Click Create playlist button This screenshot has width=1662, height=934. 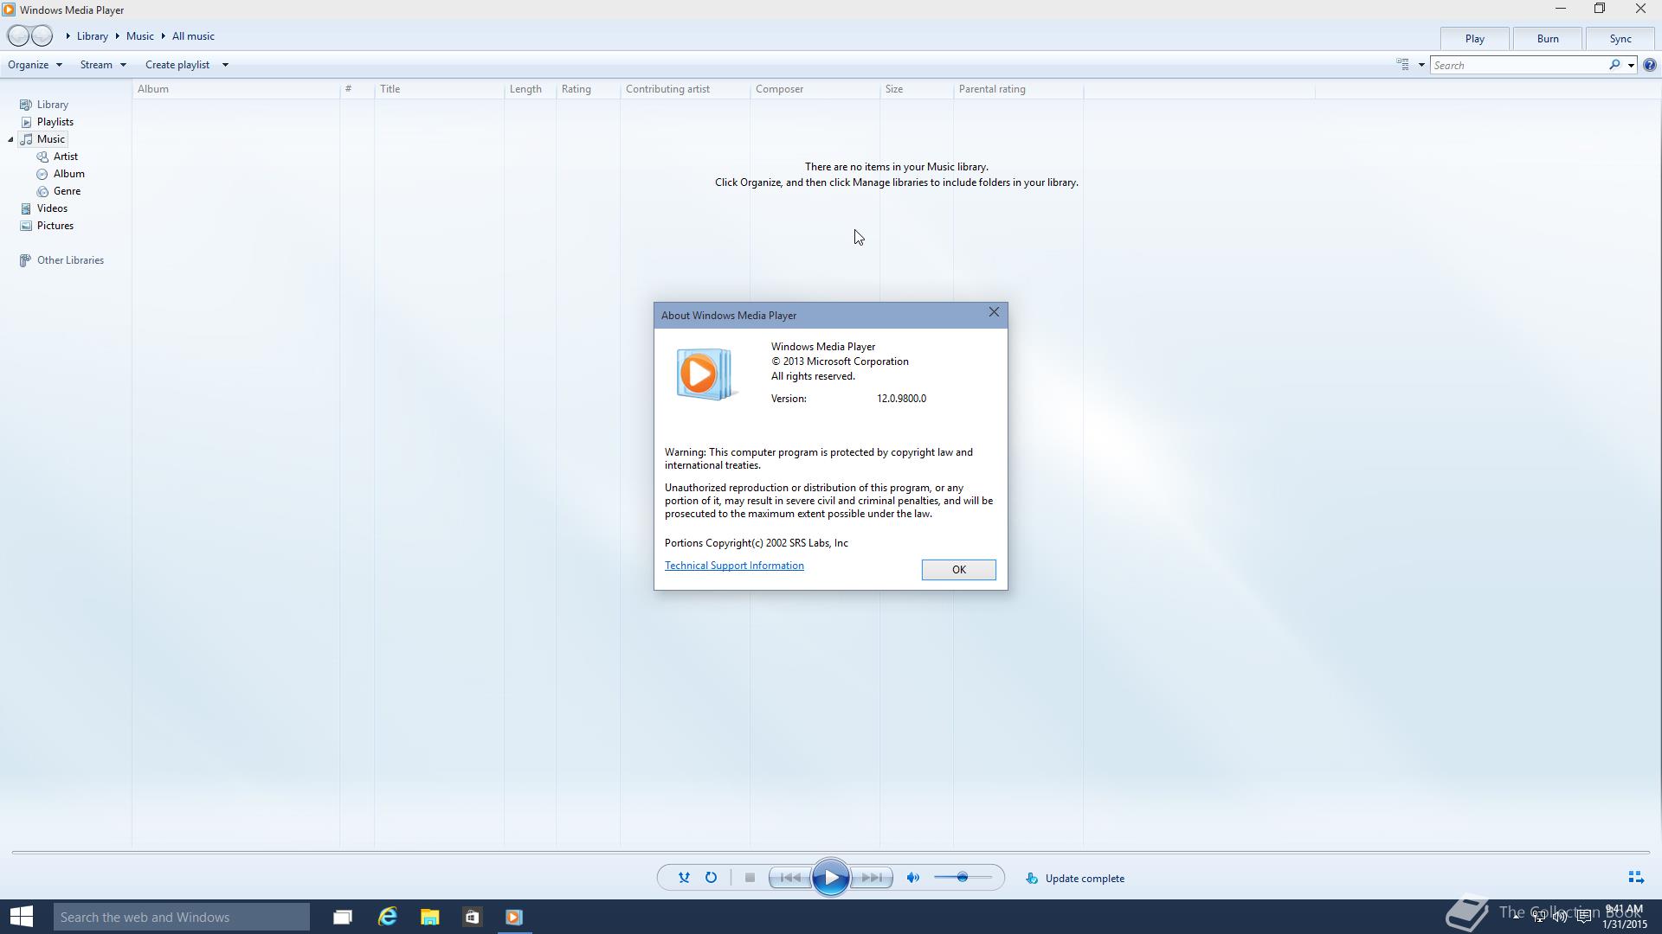177,65
